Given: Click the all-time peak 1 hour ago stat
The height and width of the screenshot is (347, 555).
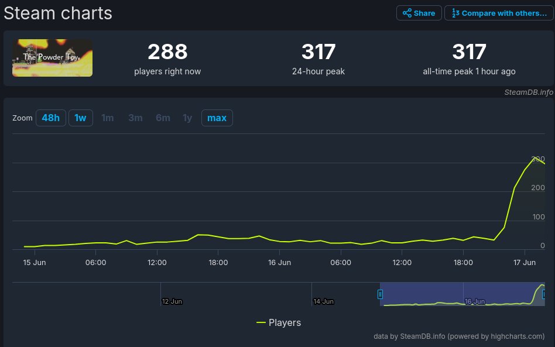Looking at the screenshot, I should 469,59.
